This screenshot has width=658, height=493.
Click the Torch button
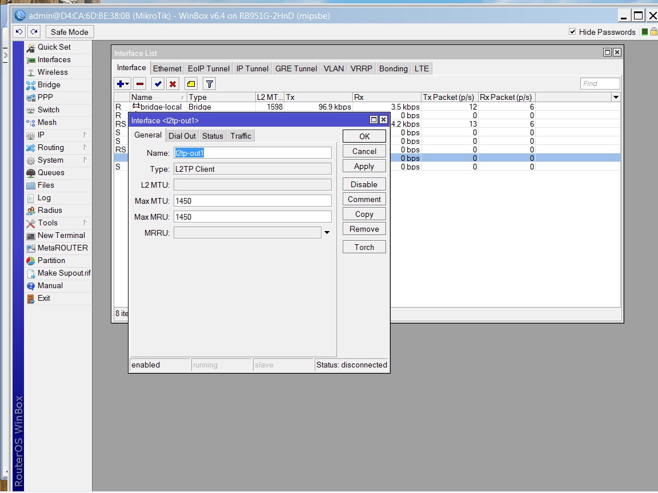pos(364,247)
